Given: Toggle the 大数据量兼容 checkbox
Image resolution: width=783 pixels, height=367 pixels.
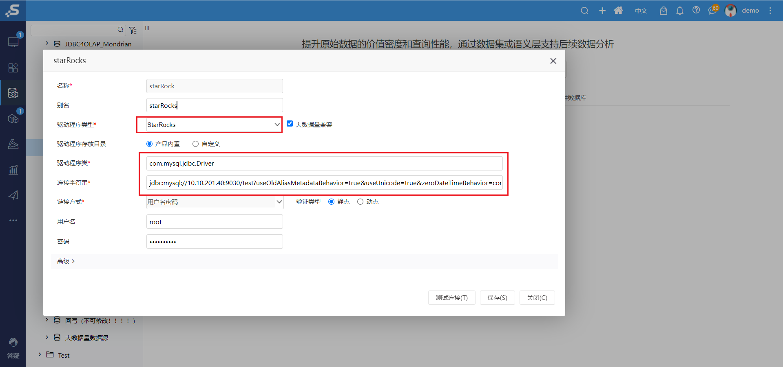Looking at the screenshot, I should tap(290, 124).
